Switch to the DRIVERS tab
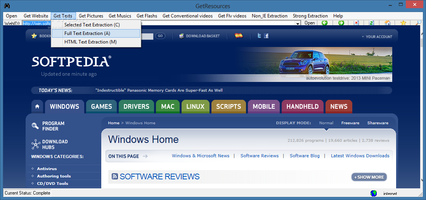 (137, 107)
